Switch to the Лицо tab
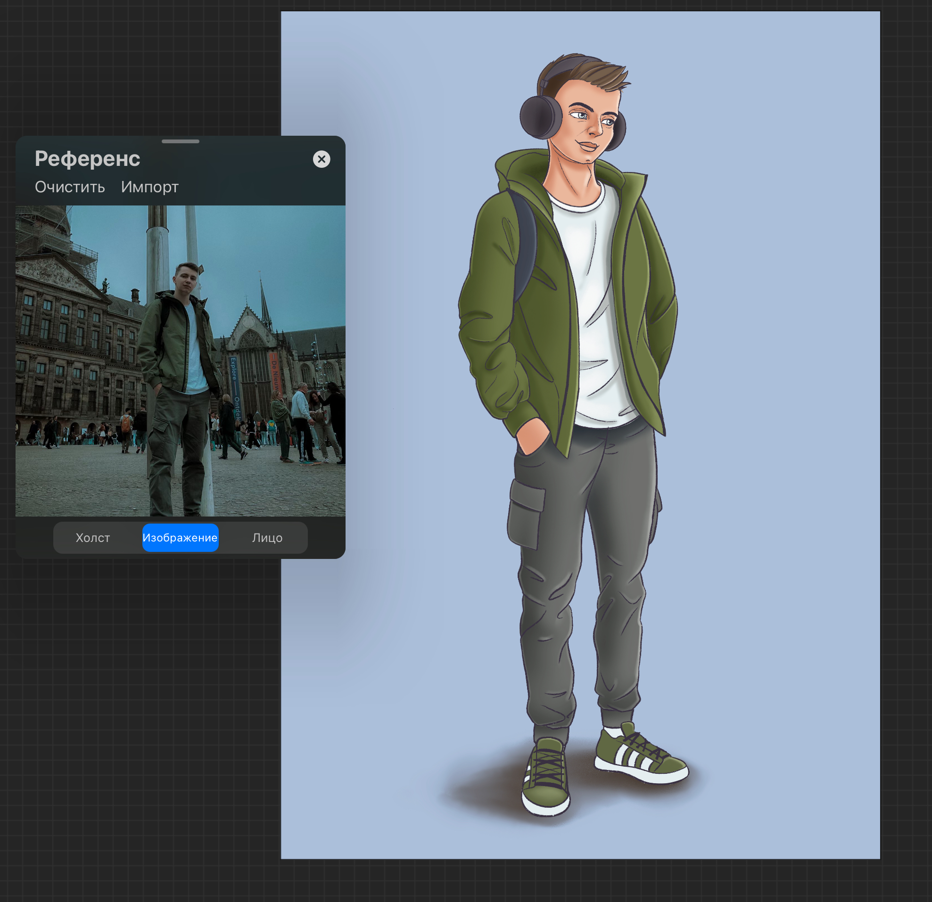 coord(267,538)
